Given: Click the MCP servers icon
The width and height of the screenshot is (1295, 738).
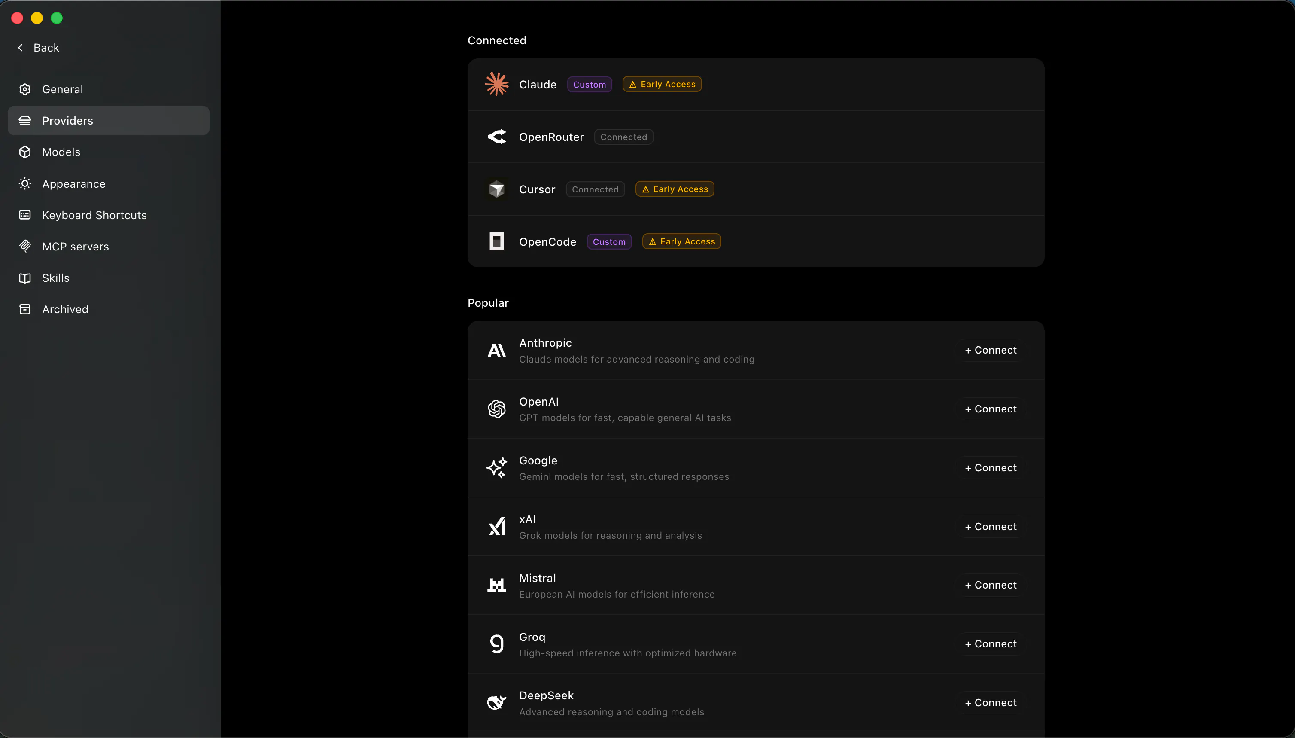Looking at the screenshot, I should (25, 246).
